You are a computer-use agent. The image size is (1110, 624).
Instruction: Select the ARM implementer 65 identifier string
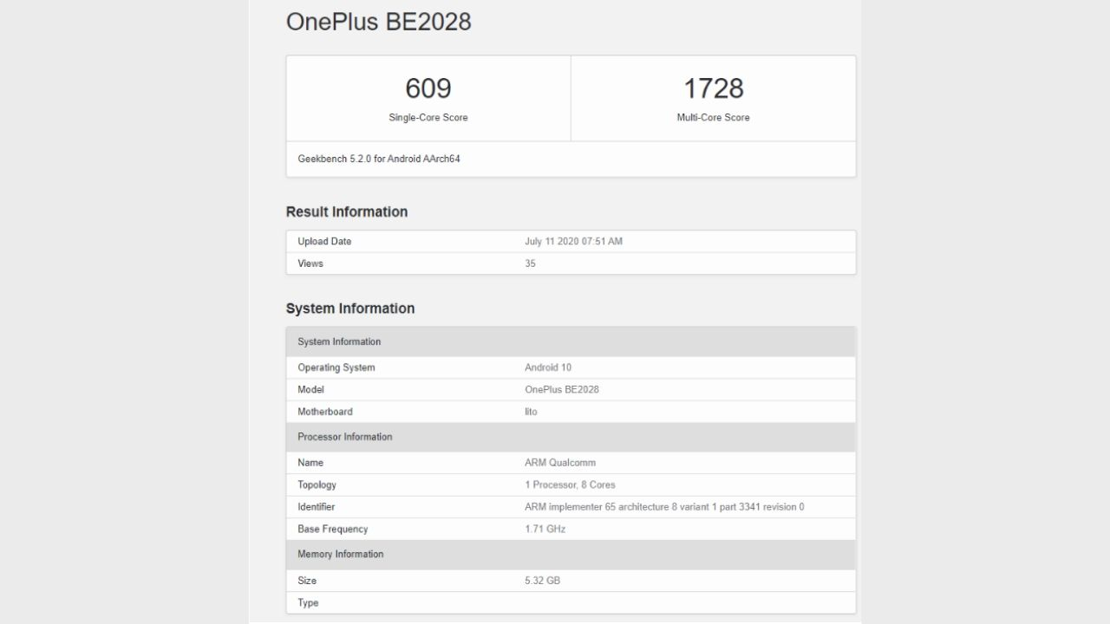coord(664,507)
